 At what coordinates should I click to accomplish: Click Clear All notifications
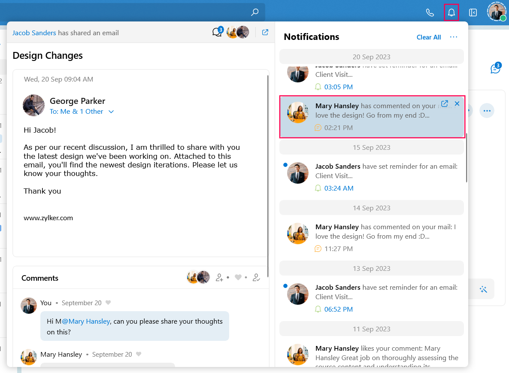[x=429, y=37]
